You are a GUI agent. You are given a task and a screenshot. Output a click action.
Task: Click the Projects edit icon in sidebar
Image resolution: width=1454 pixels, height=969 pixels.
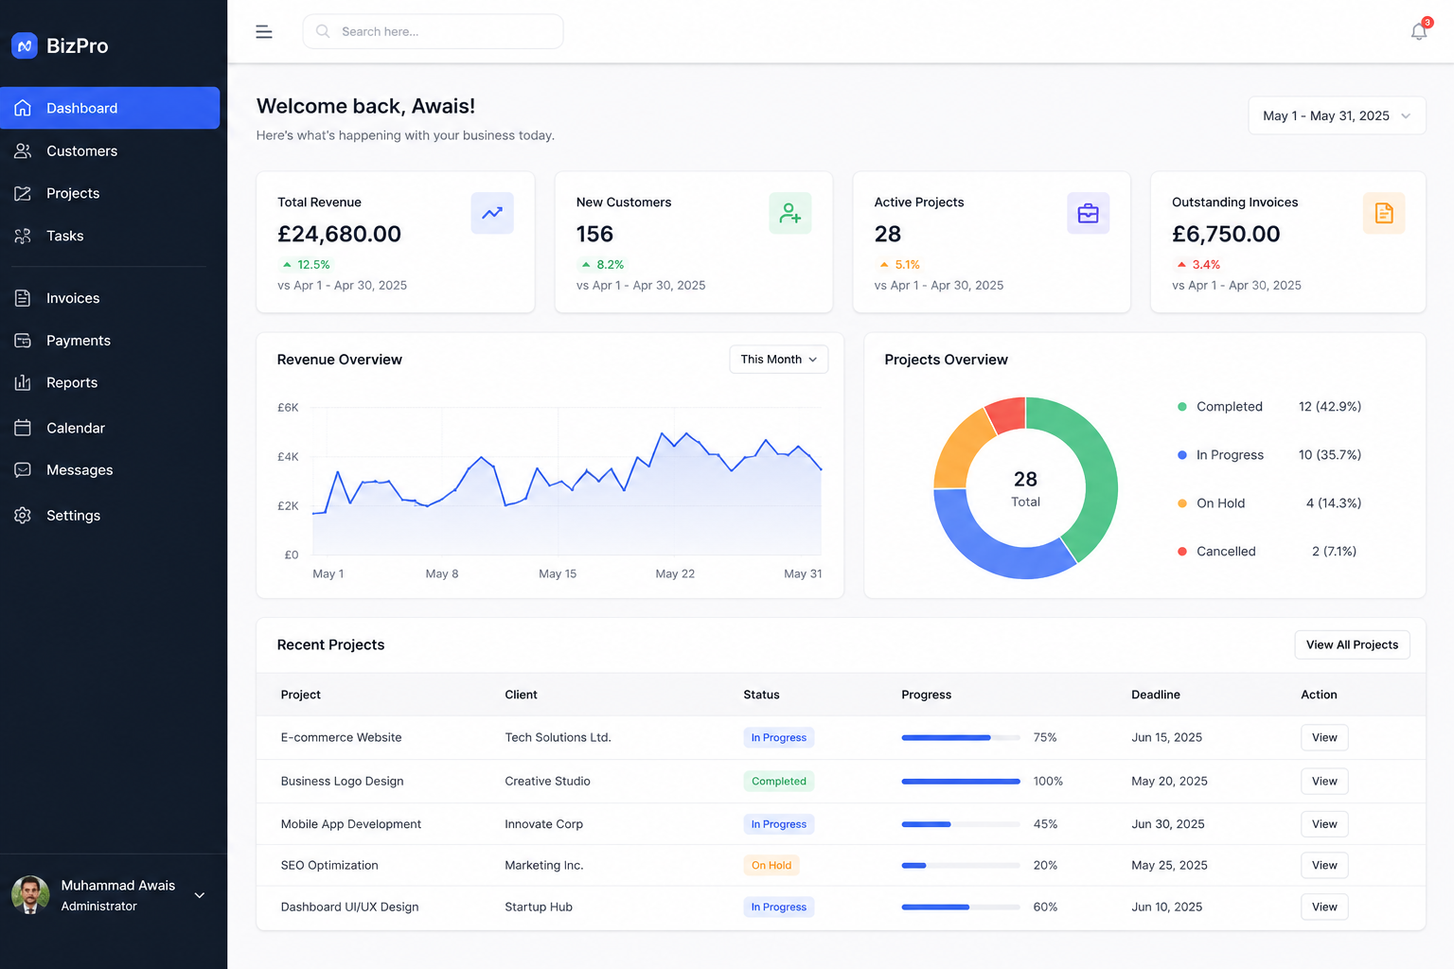coord(23,193)
